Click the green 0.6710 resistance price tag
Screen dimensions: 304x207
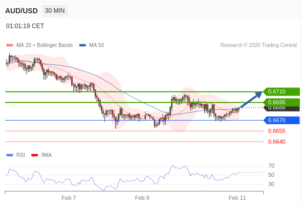point(281,91)
